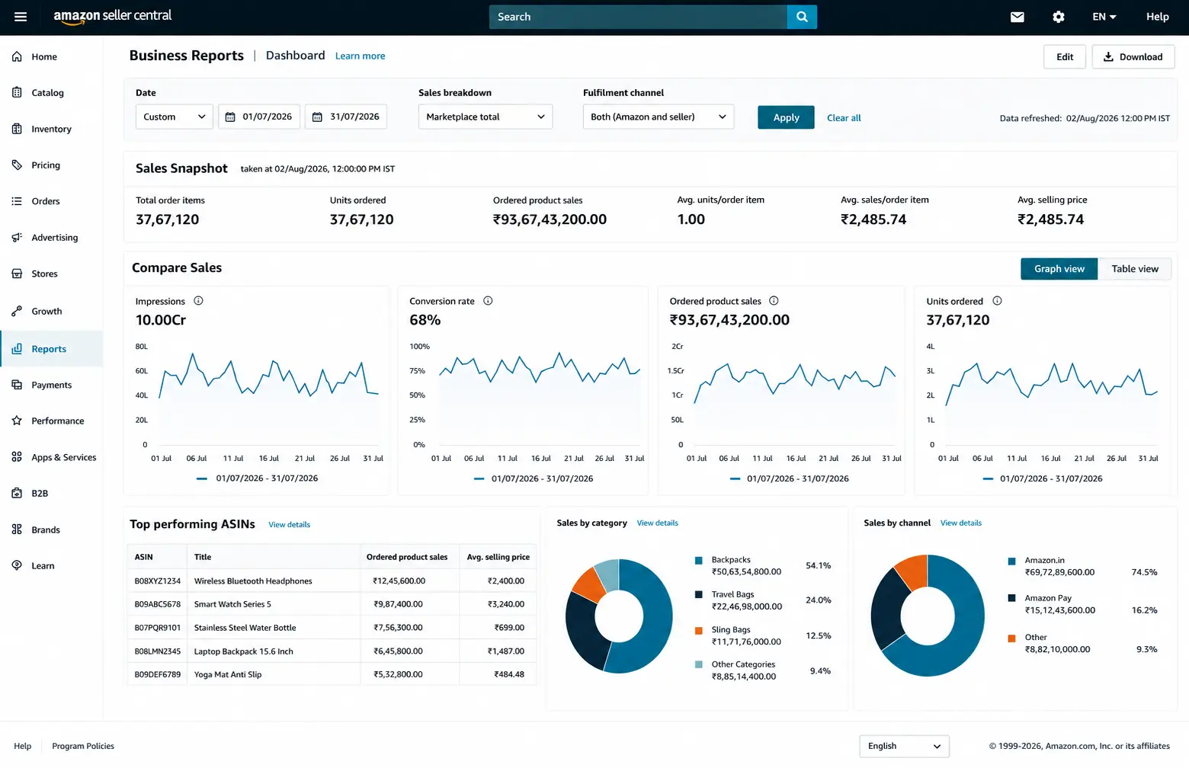The height and width of the screenshot is (768, 1189).
Task: Click the Learn sidebar icon
Action: tap(17, 565)
